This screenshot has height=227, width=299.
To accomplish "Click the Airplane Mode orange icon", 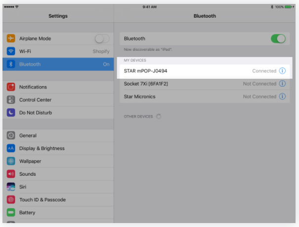I will pos(11,38).
